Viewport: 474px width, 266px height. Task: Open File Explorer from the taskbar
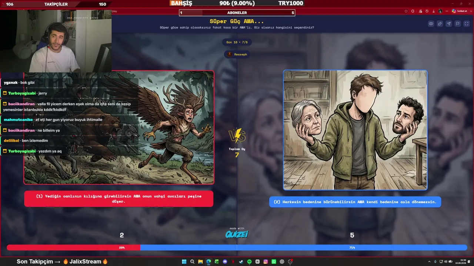pyautogui.click(x=200, y=262)
